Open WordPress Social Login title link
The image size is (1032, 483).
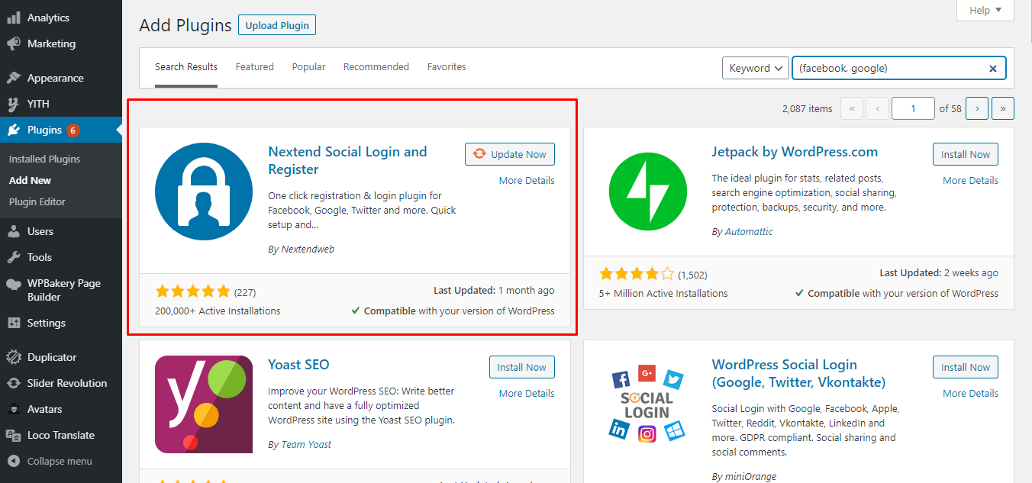click(798, 373)
